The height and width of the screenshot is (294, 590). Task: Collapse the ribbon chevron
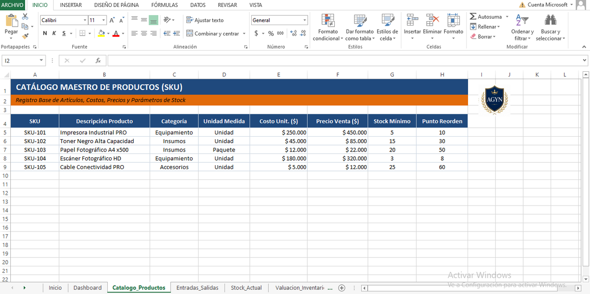point(584,47)
